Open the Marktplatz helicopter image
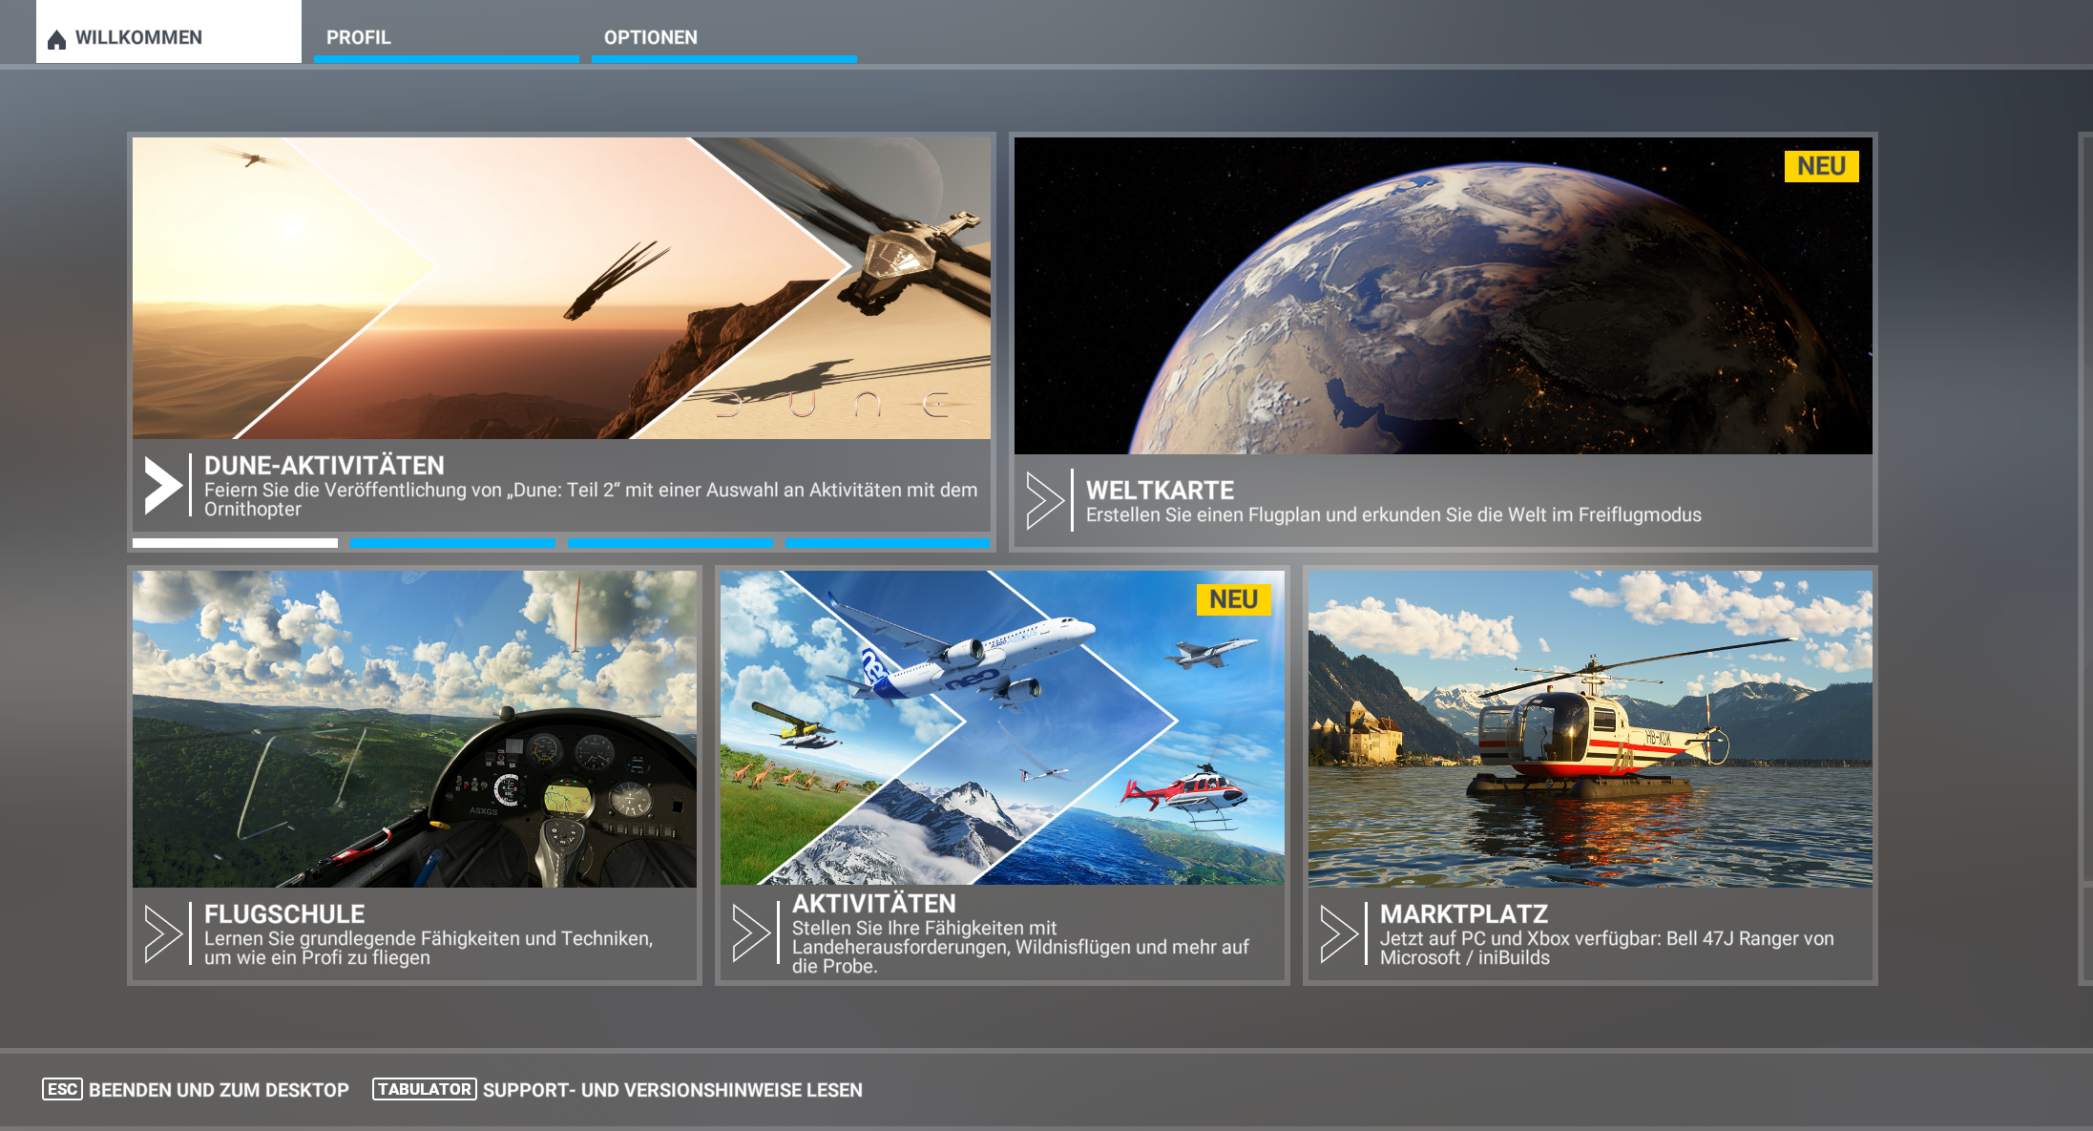 pyautogui.click(x=1590, y=729)
